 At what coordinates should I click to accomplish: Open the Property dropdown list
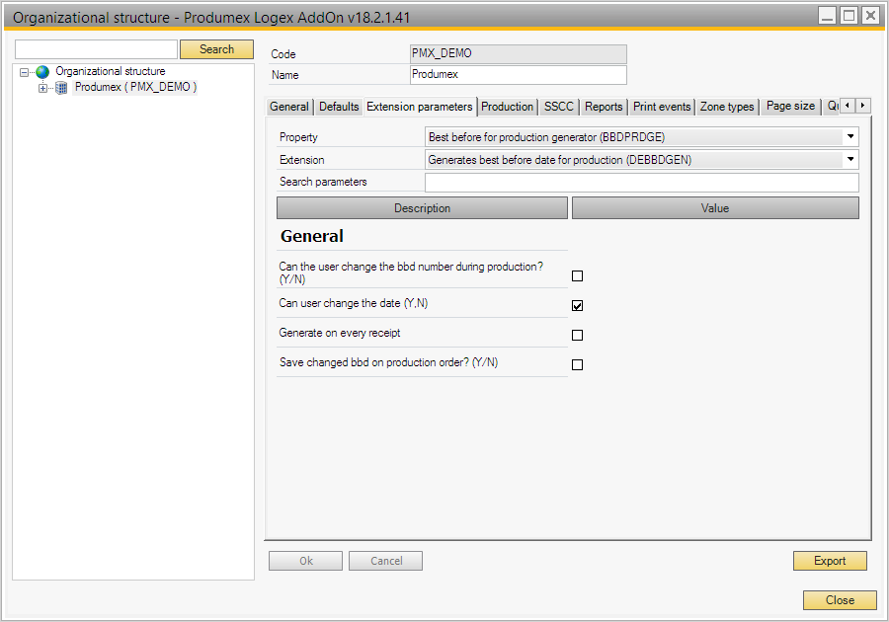click(x=850, y=137)
